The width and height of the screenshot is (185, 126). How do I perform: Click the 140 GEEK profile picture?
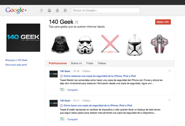click(23, 37)
